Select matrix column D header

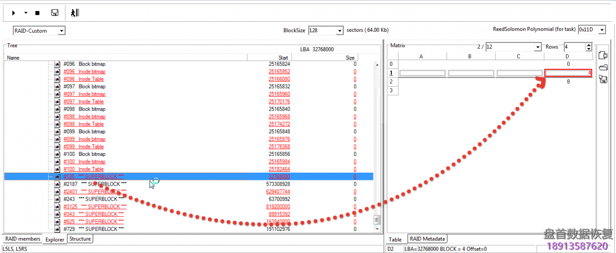coord(568,56)
